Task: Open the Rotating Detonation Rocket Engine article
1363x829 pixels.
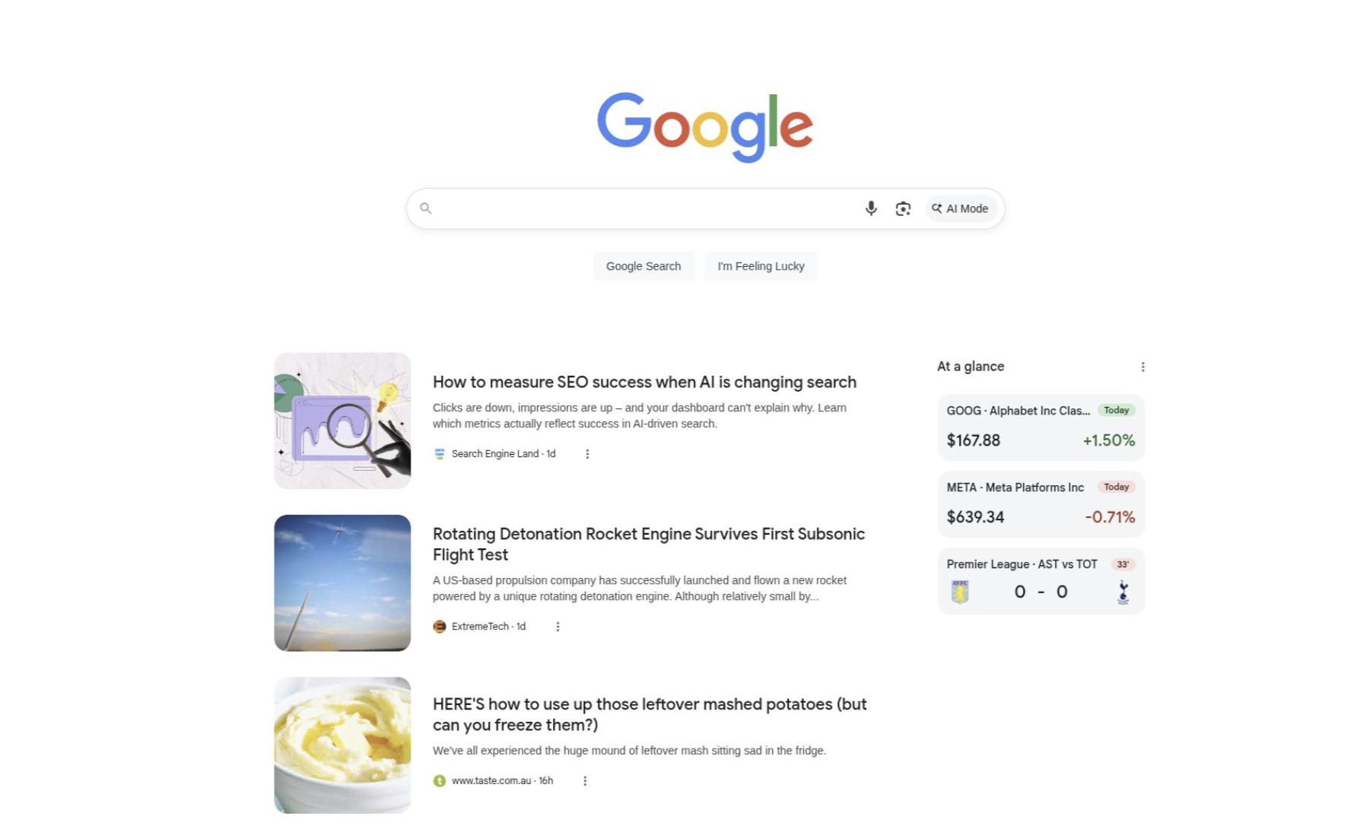Action: [648, 543]
